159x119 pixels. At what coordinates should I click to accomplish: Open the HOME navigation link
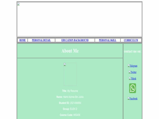(22, 40)
